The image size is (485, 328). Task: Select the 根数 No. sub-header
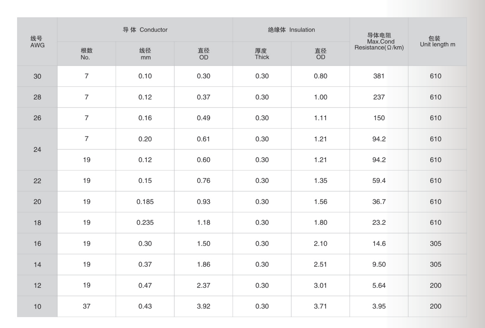click(86, 54)
